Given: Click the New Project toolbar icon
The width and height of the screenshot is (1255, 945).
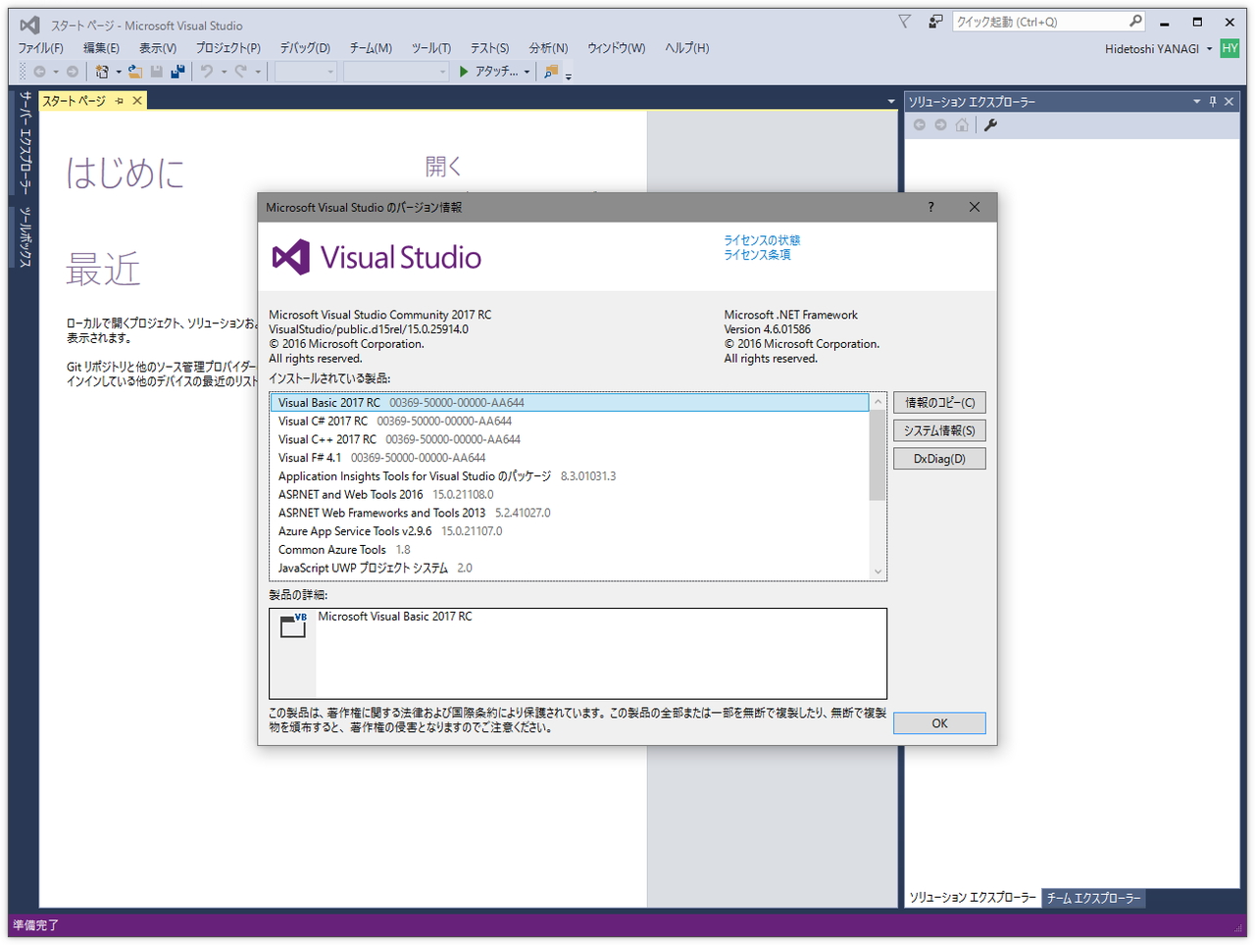Looking at the screenshot, I should pos(102,71).
